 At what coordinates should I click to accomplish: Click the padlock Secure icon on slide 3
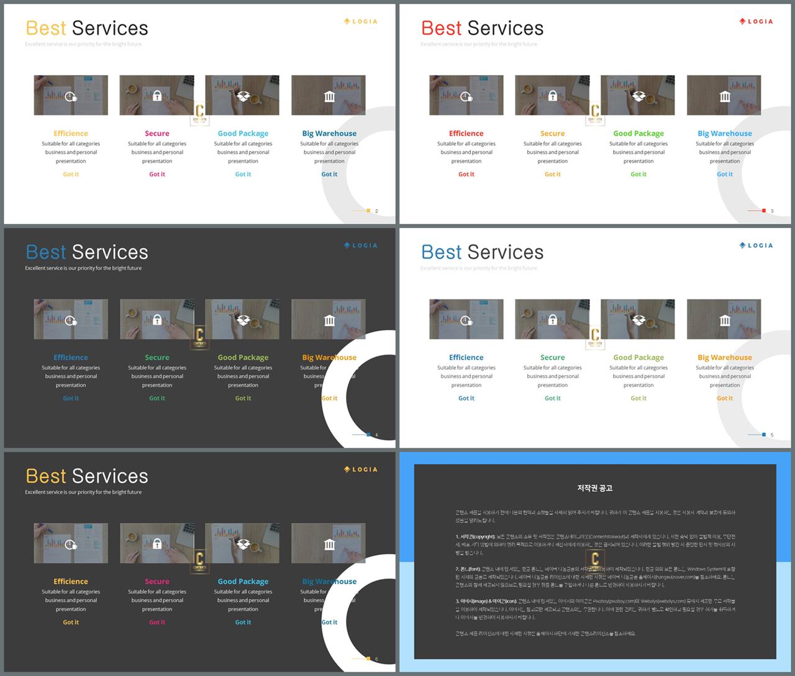(553, 96)
